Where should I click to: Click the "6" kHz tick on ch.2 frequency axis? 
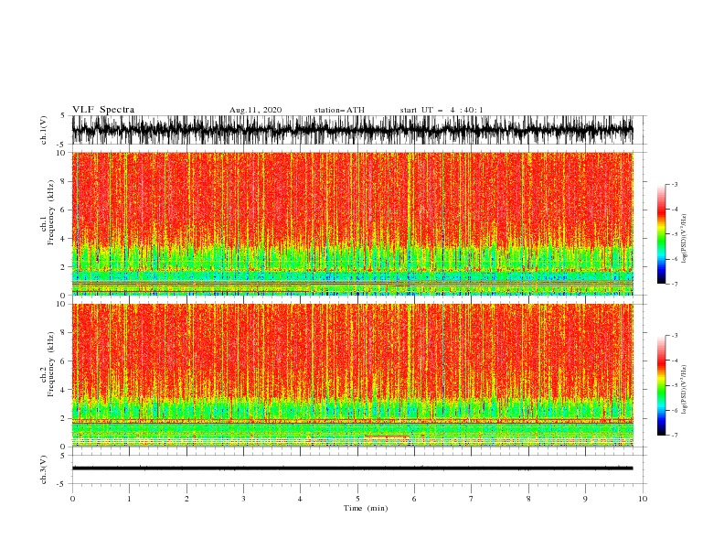click(x=63, y=361)
